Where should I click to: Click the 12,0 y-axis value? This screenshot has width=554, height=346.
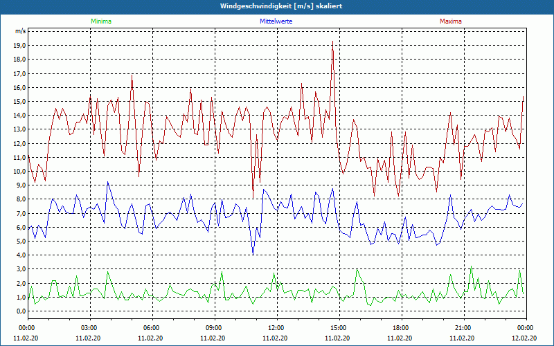[20, 144]
